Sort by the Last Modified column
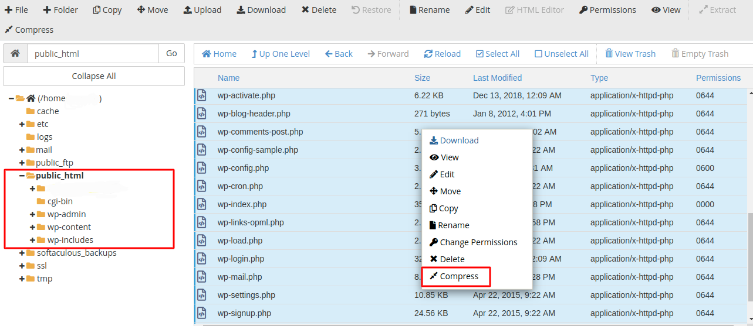 click(x=497, y=78)
